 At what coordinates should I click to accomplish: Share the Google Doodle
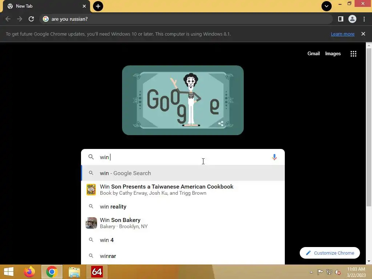coord(221,124)
